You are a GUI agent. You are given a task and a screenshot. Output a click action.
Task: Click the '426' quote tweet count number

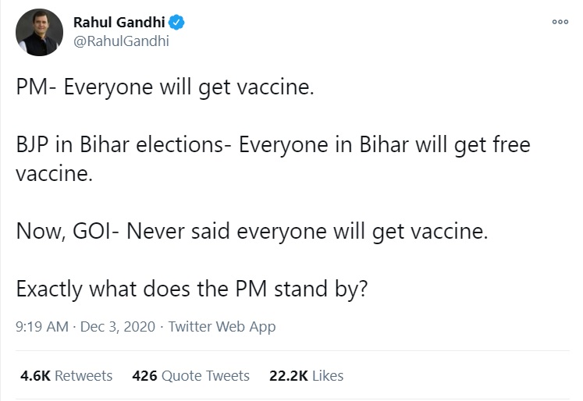pos(145,375)
